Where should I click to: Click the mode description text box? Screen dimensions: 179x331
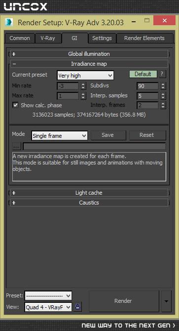click(89, 167)
